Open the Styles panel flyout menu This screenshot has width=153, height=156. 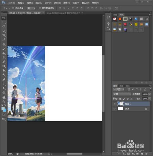(x=151, y=15)
